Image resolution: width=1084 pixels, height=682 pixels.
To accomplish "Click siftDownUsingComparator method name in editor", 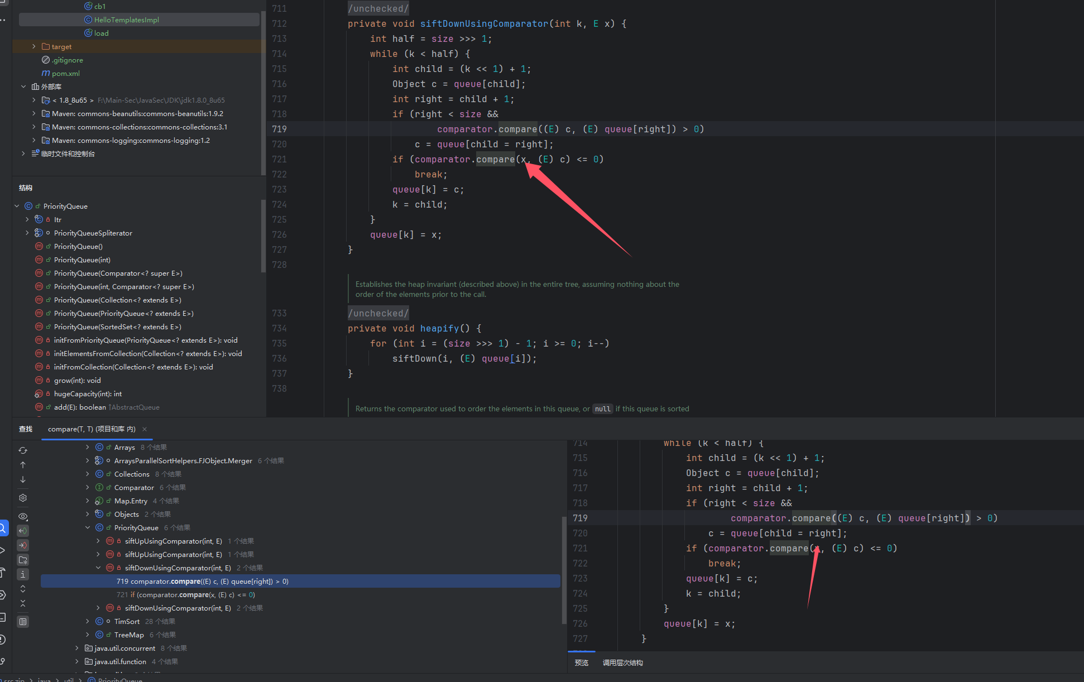I will 485,24.
